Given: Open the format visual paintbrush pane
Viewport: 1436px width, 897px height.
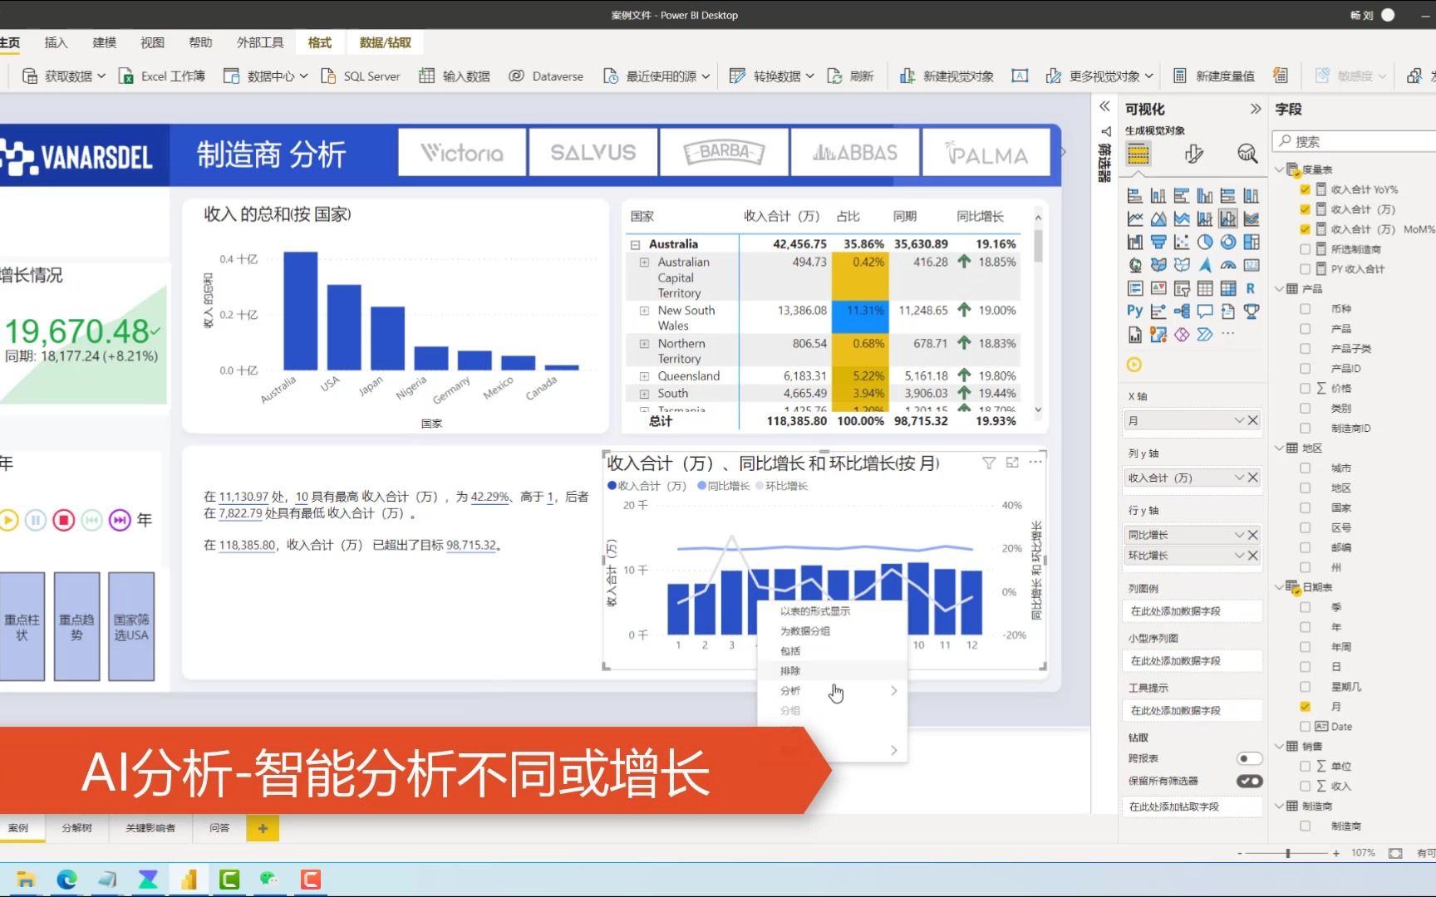Looking at the screenshot, I should pos(1193,154).
